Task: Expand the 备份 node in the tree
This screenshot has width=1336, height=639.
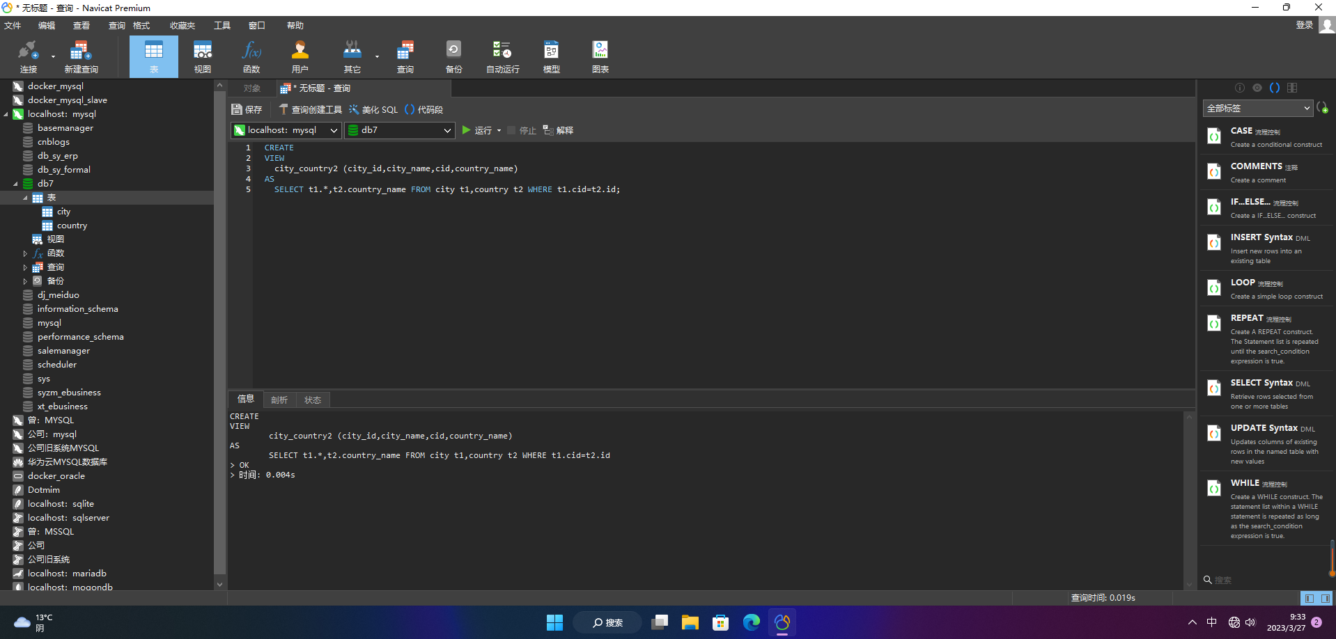Action: point(26,281)
